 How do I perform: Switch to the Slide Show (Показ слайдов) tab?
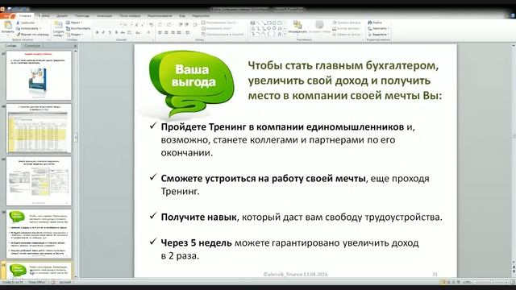[130, 15]
